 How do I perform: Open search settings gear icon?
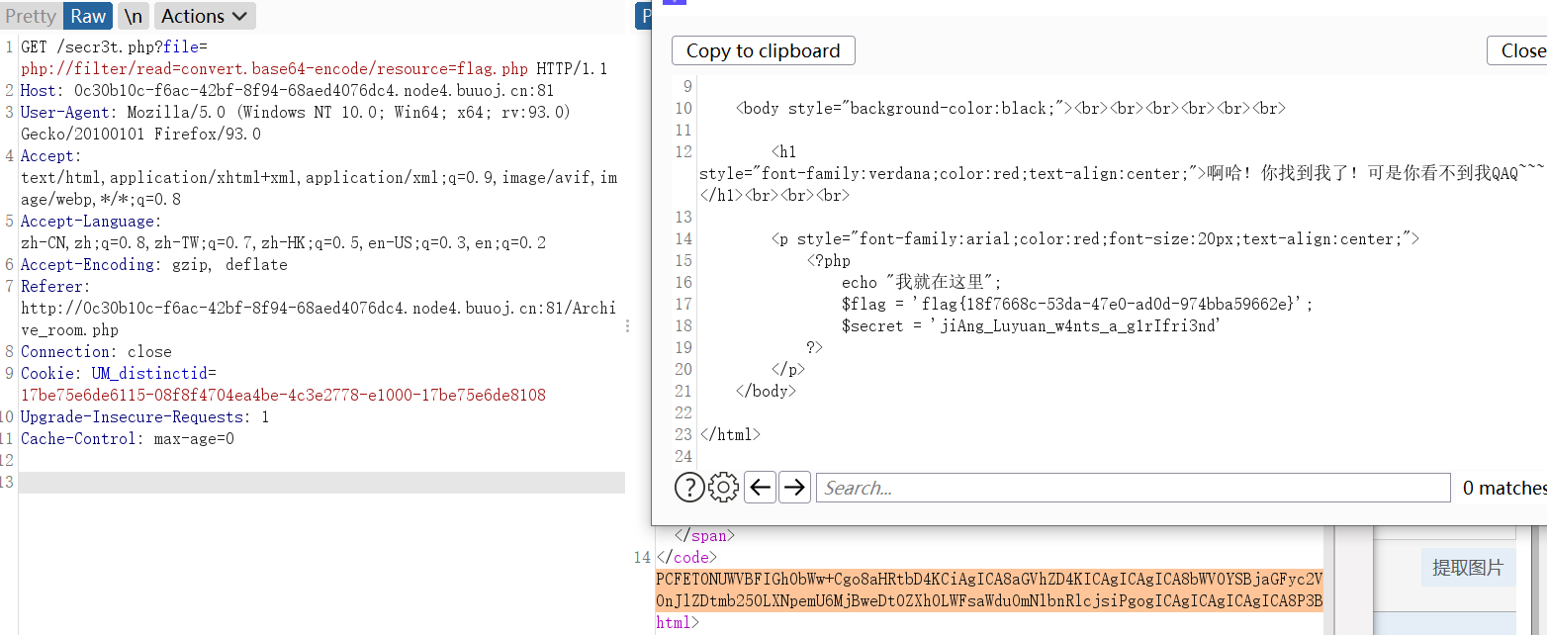pyautogui.click(x=724, y=487)
